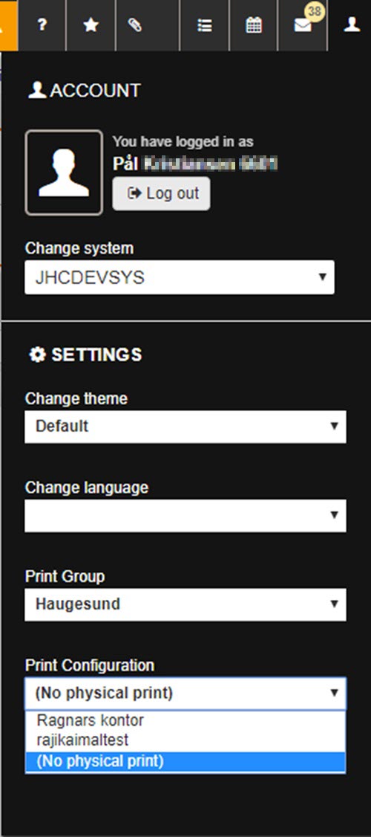The width and height of the screenshot is (371, 837).
Task: Open the Change system dropdown
Action: pos(180,277)
